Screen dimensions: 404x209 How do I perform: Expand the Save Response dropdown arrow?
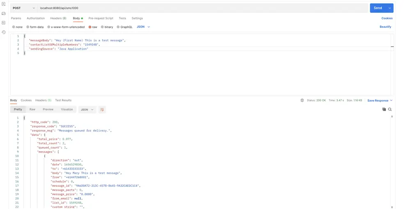tap(391, 100)
